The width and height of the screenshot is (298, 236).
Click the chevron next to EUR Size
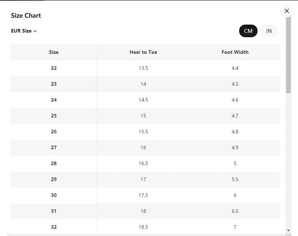click(x=35, y=31)
